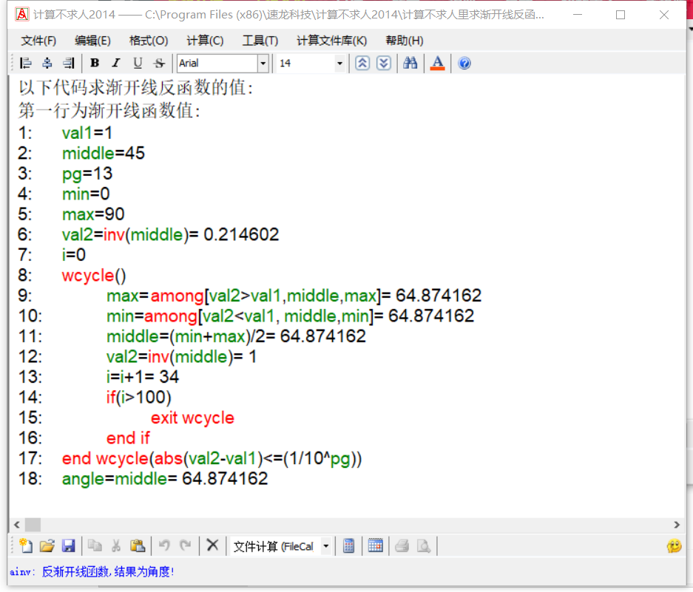Toggle bold formatting
693x592 pixels.
95,63
